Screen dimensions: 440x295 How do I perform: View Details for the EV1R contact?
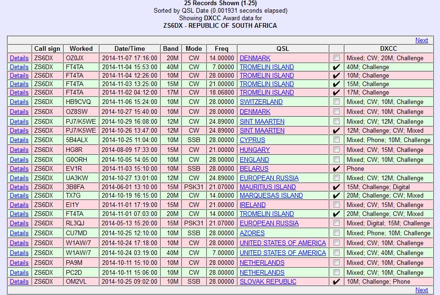(x=19, y=168)
